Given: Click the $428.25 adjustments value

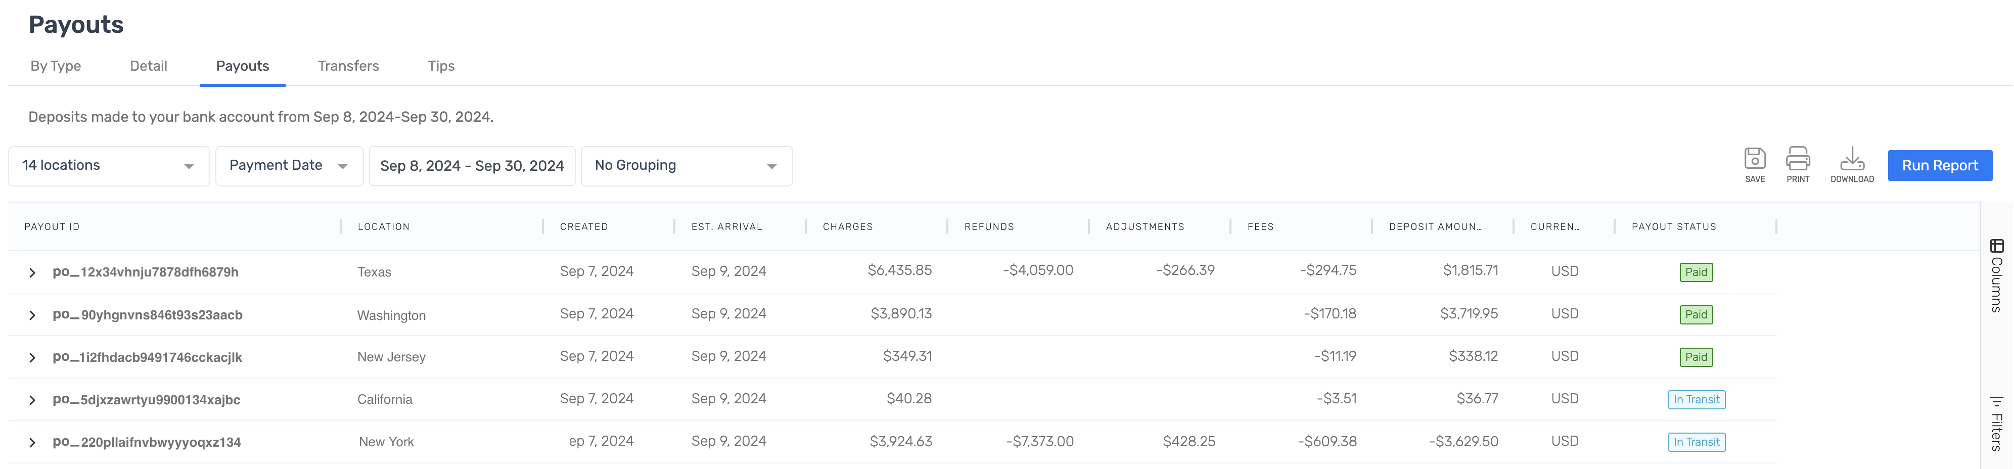Looking at the screenshot, I should (x=1188, y=442).
